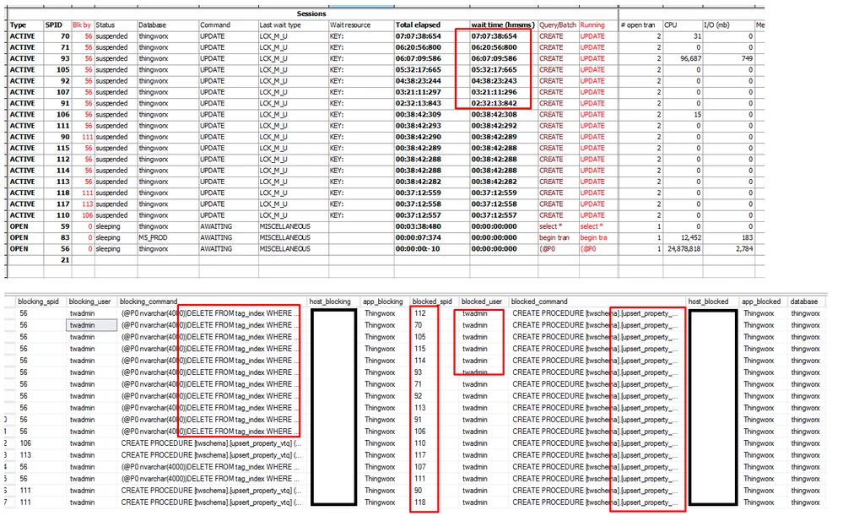
Task: Select the 'Total elapsed' column header
Action: [418, 24]
